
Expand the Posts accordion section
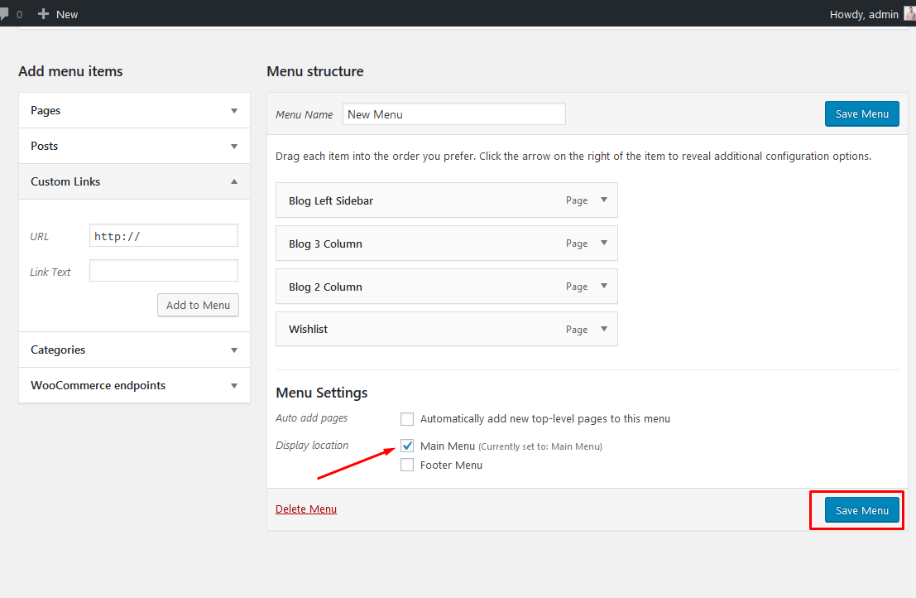click(x=234, y=147)
